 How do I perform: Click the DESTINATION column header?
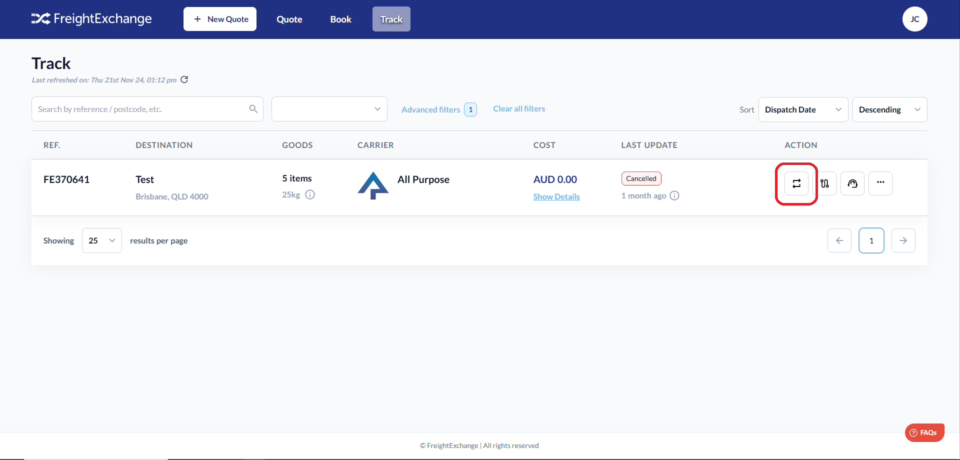click(x=164, y=145)
